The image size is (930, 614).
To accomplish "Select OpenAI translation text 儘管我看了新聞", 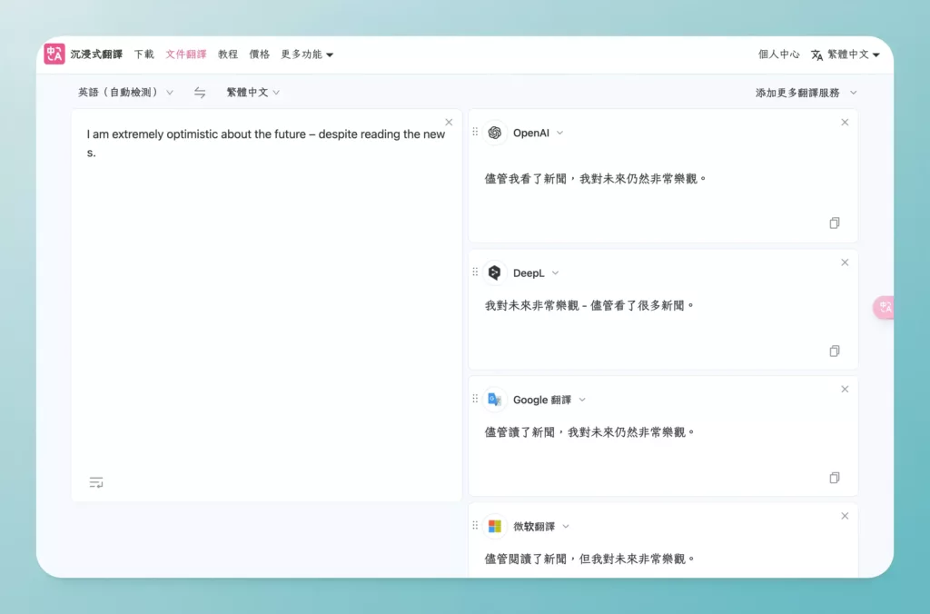I will tap(526, 179).
